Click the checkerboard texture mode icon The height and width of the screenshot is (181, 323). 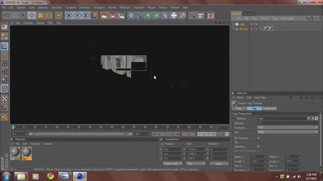tap(5, 99)
